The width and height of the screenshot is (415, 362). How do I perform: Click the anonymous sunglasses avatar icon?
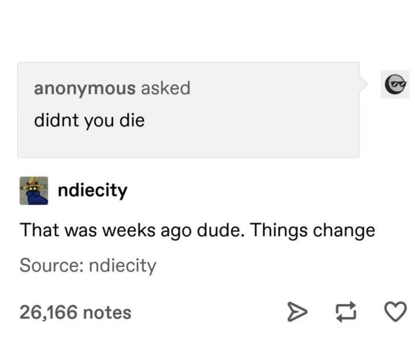[395, 84]
